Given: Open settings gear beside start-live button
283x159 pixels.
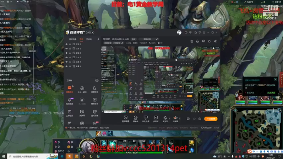Looking at the screenshot, I should [x=200, y=119].
